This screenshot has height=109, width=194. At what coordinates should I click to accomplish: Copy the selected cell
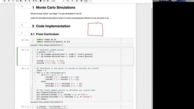coord(17,1)
